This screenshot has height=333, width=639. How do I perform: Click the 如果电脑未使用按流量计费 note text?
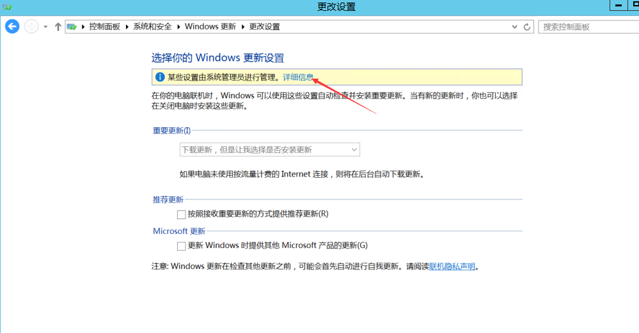pos(303,174)
